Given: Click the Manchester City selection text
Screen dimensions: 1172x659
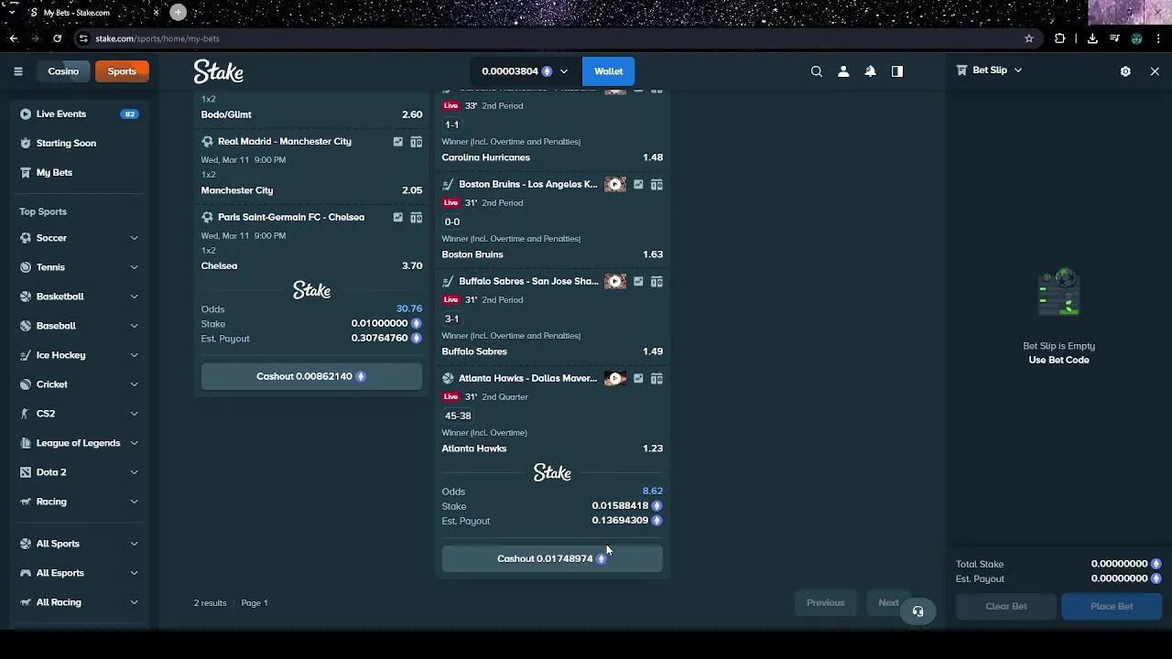Looking at the screenshot, I should tap(237, 190).
